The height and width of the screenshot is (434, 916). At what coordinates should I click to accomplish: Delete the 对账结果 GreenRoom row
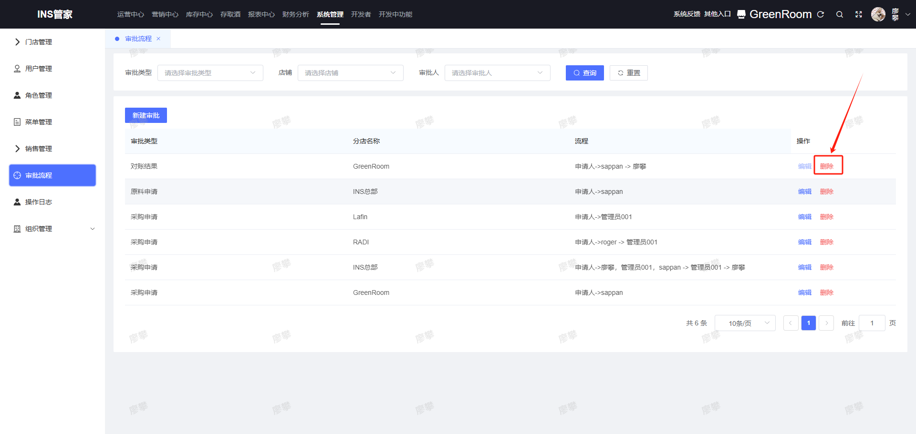827,166
